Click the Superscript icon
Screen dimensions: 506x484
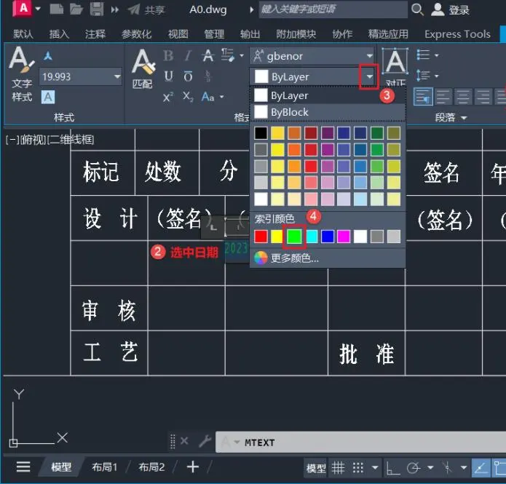click(x=167, y=97)
